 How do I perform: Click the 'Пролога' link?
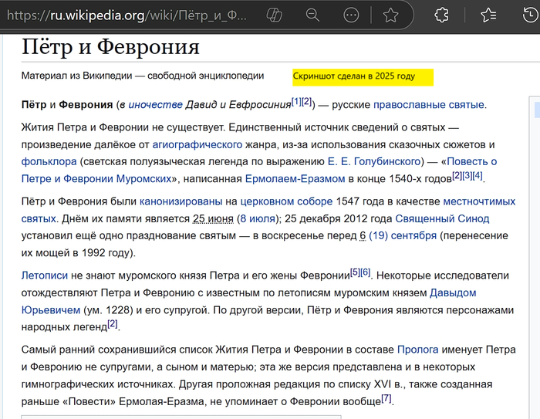pyautogui.click(x=417, y=350)
